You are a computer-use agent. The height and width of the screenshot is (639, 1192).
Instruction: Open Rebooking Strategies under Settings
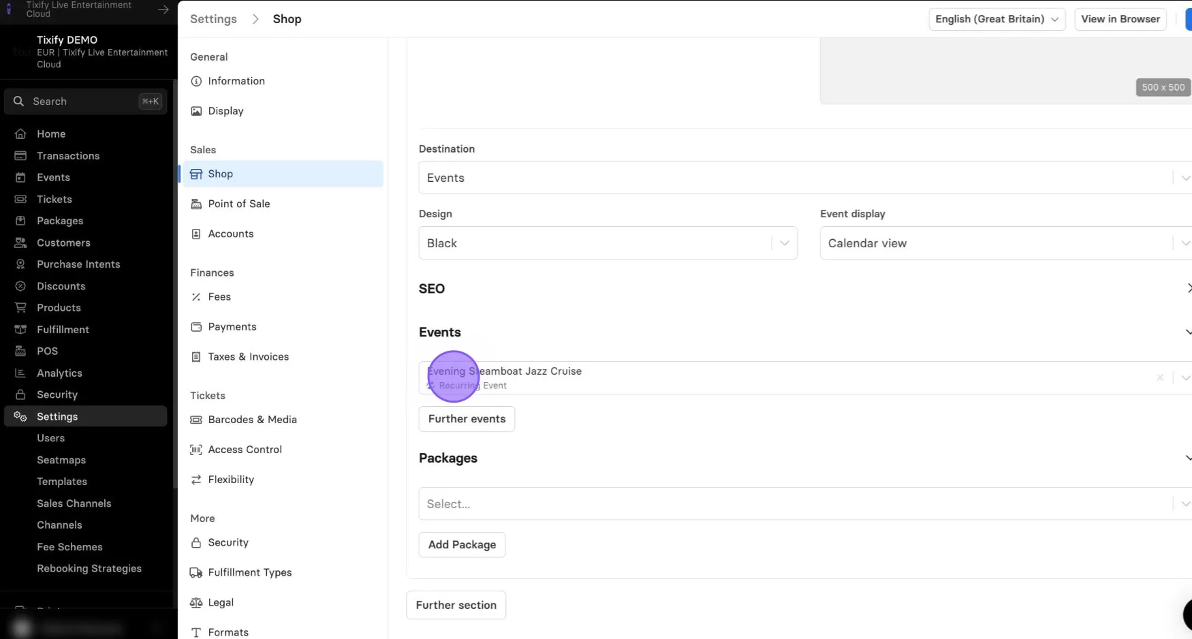(x=89, y=568)
